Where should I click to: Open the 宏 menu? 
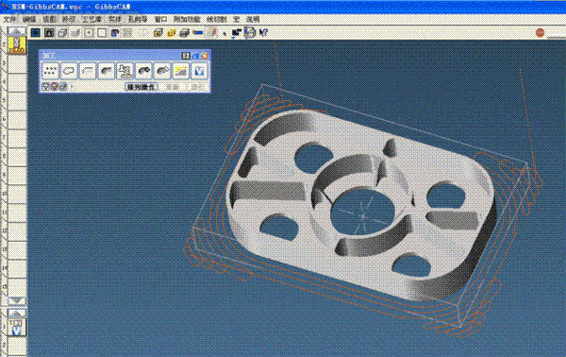237,19
